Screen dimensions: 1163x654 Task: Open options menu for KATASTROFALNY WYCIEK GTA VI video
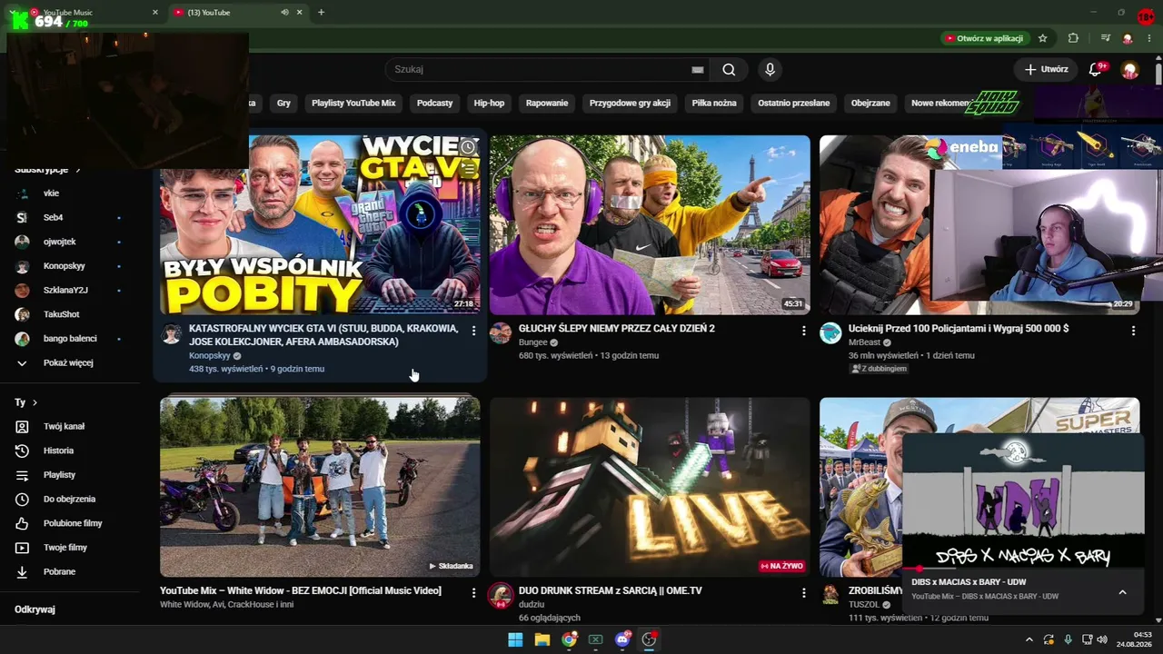(473, 331)
